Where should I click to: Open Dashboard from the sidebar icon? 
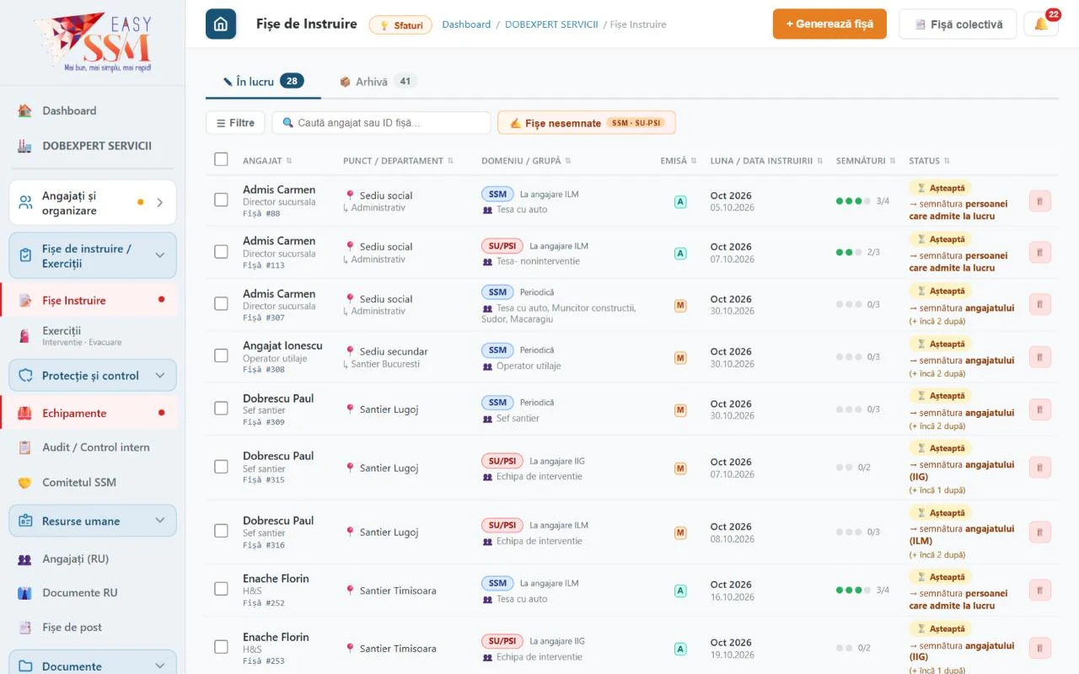[x=25, y=110]
